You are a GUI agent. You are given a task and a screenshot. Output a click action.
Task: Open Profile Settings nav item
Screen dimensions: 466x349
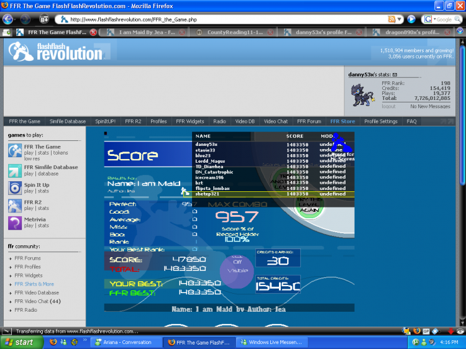click(381, 121)
